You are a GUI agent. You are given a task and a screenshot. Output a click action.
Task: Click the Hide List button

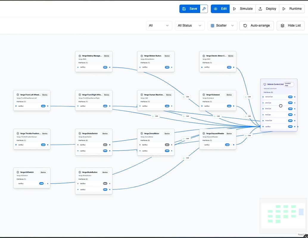point(290,26)
